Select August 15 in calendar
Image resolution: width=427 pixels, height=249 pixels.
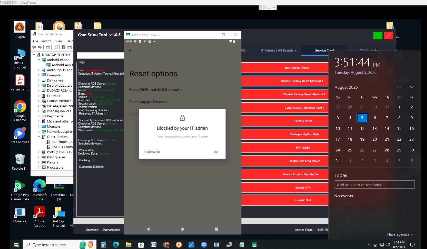[x=399, y=129]
